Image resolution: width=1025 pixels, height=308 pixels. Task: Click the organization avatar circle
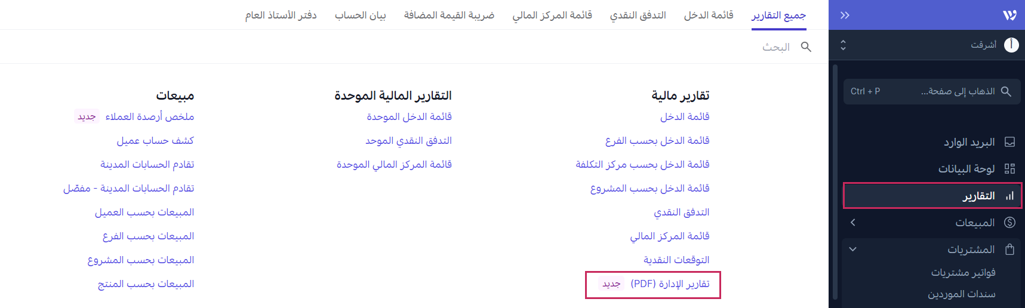coord(1011,45)
